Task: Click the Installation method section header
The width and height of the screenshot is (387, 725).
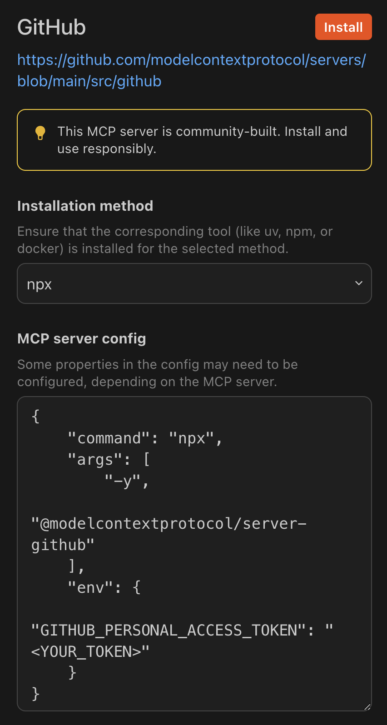Action: pos(85,206)
